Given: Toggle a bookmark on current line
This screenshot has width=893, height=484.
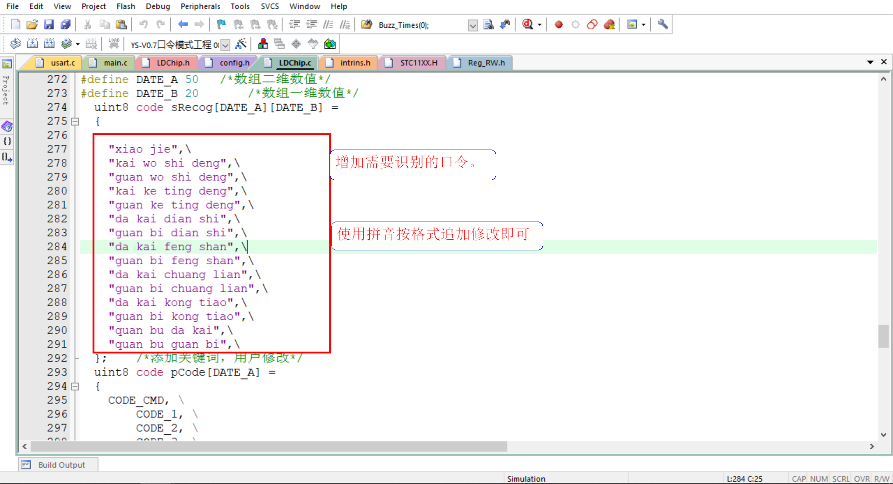Looking at the screenshot, I should coord(220,24).
